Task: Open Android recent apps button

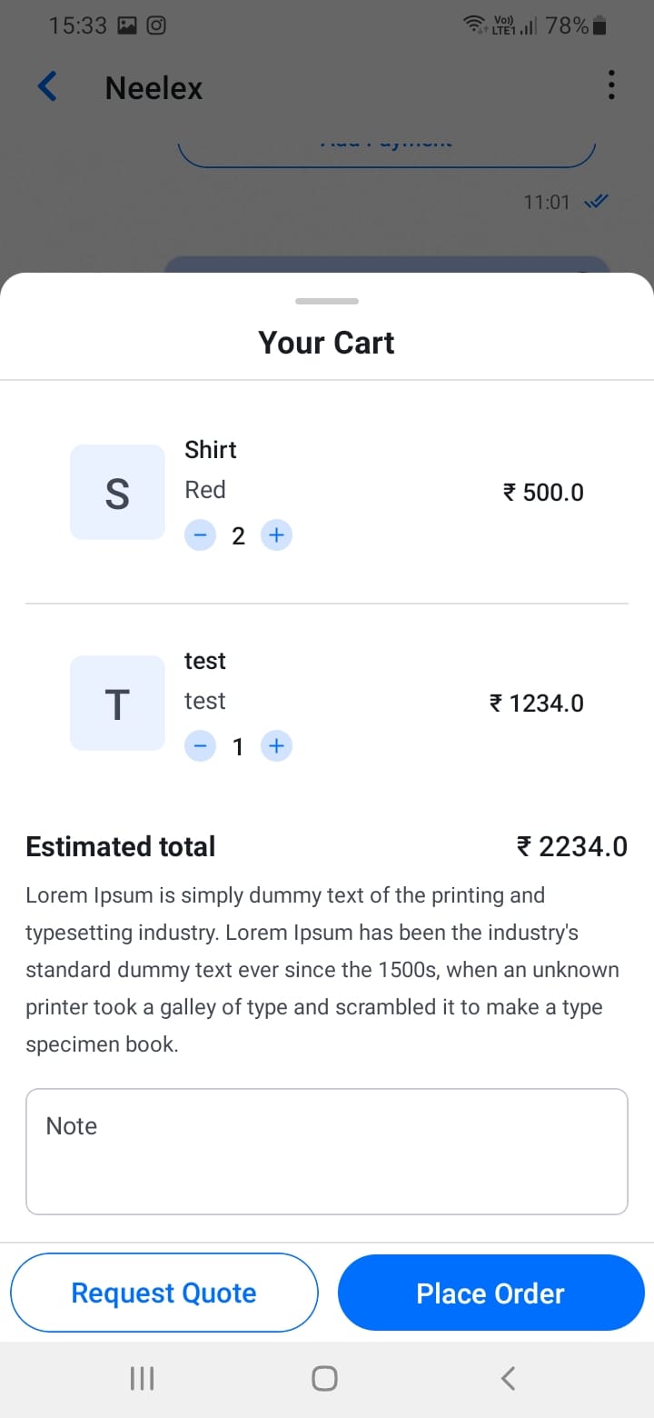Action: coord(142,1379)
